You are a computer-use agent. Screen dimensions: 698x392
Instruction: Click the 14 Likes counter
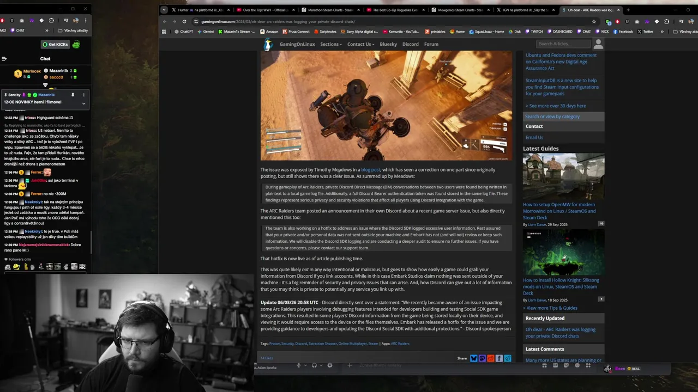pos(267,358)
